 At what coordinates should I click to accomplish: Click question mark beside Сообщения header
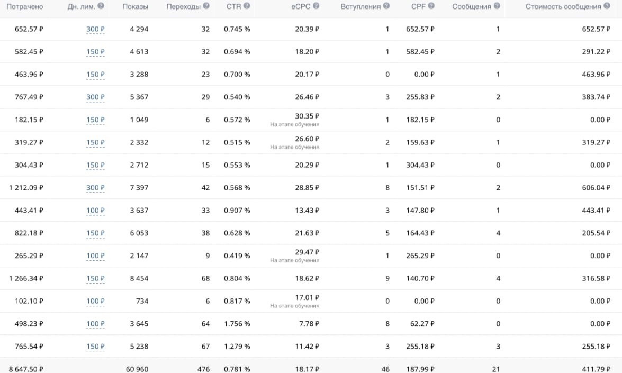click(497, 6)
